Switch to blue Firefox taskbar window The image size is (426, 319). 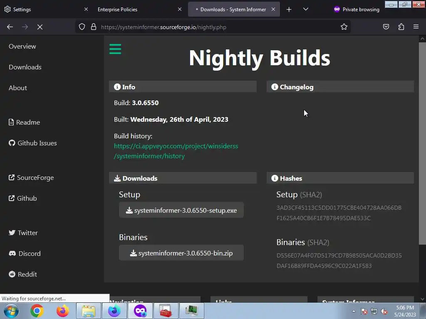(x=114, y=311)
